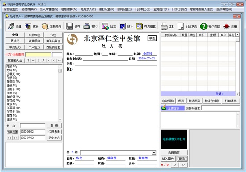Select the 中药经方 button
Image resolution: width=246 pixels, height=172 pixels.
click(x=15, y=47)
